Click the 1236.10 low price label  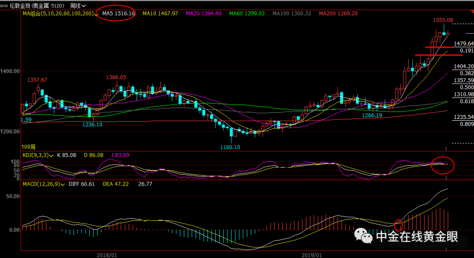coord(92,125)
